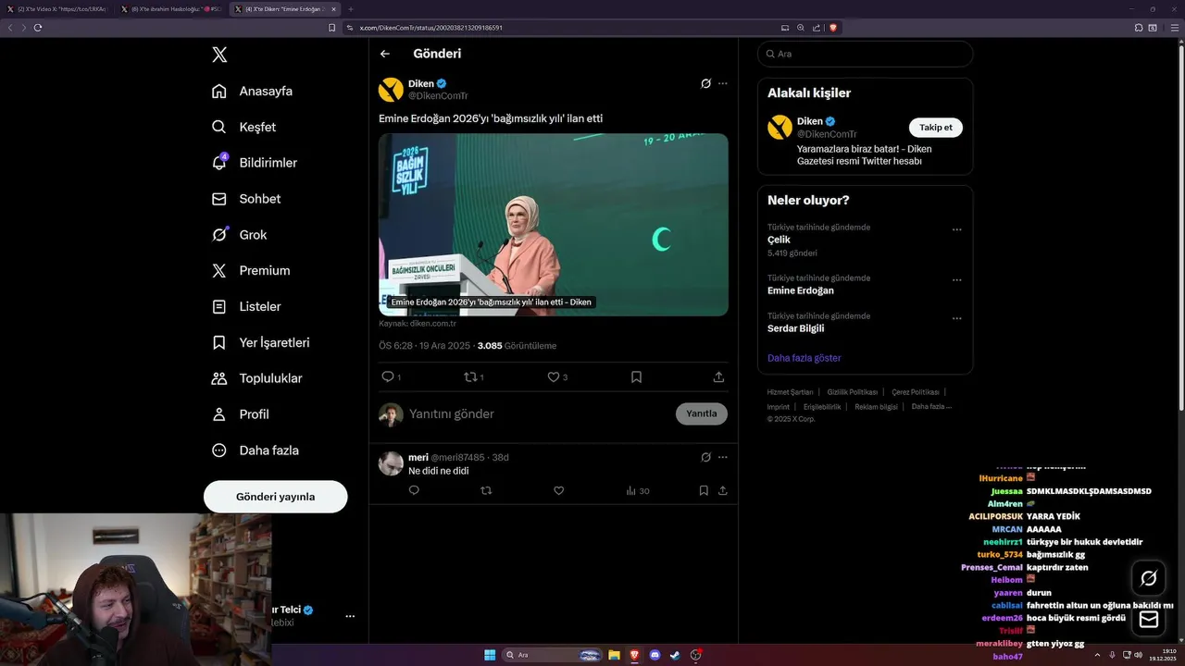This screenshot has height=666, width=1185.
Task: Repost meri's comment
Action: tap(486, 491)
